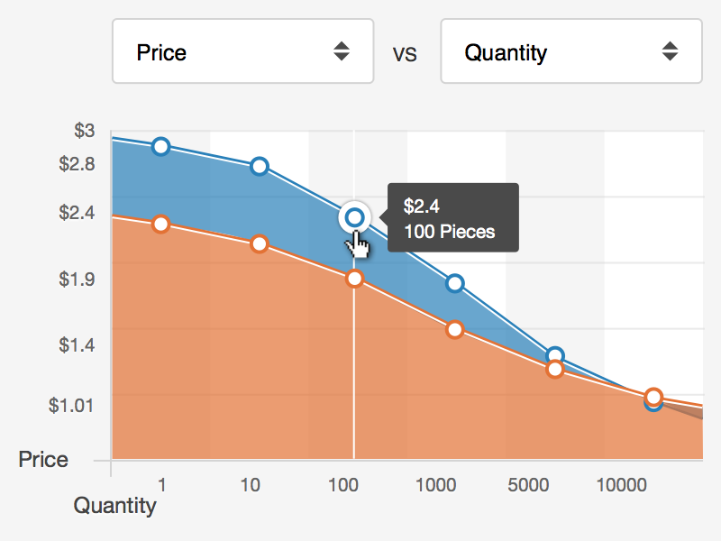721x541 pixels.
Task: Select the orange point at quantity 1000
Action: 455,330
